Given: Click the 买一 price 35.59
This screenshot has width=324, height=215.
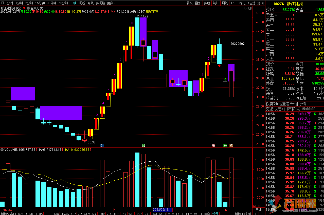Looking at the screenshot, I should point(290,39).
